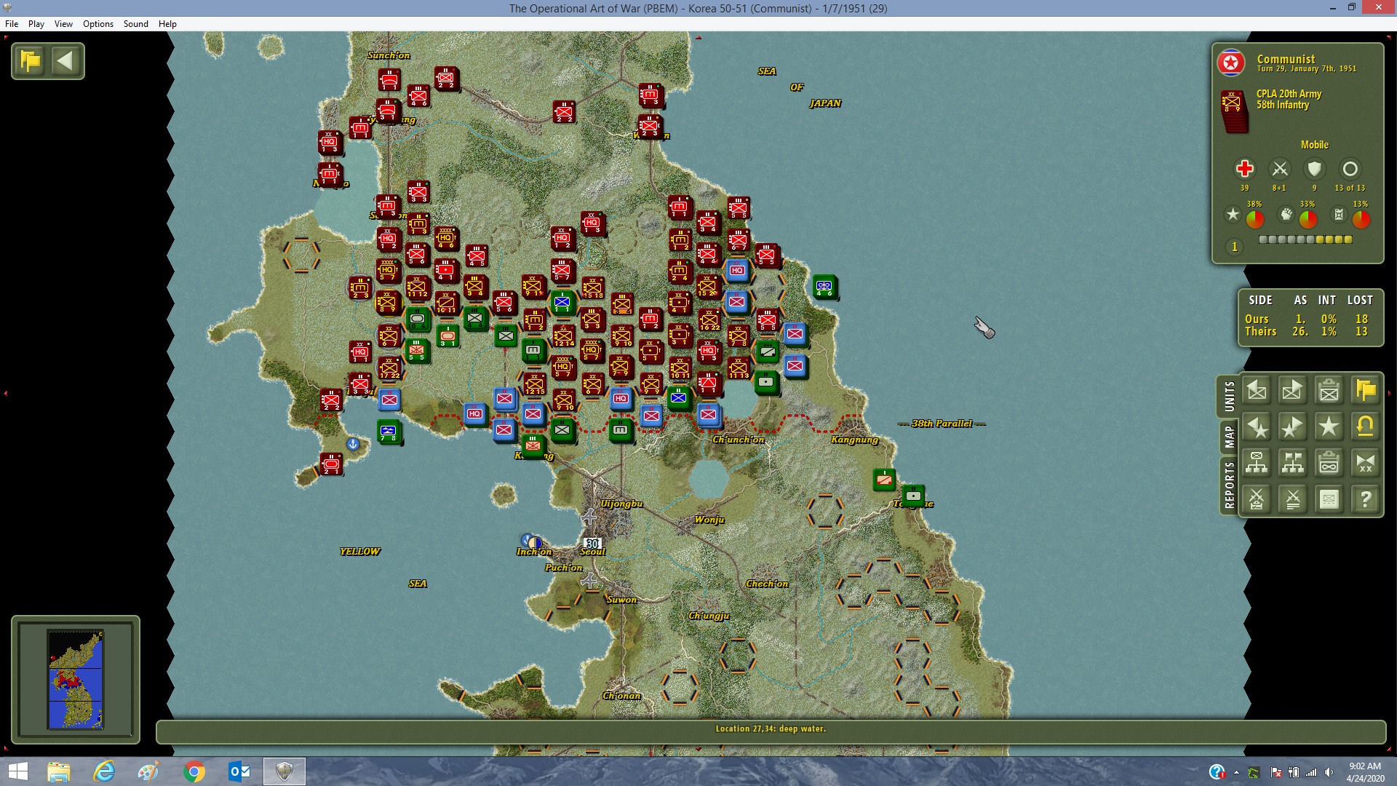1397x786 pixels.
Task: Click the row of unit pip squares
Action: point(1305,239)
